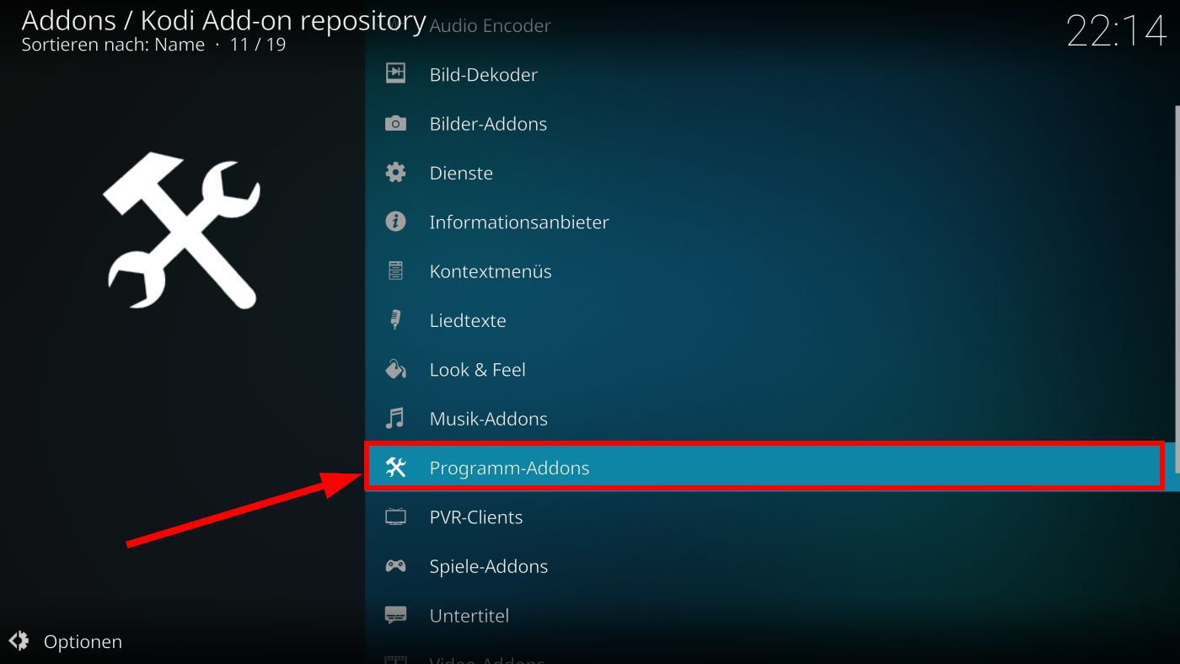Screen dimensions: 1180x664
Task: Click the Liedtexte microphone icon
Action: (x=394, y=320)
